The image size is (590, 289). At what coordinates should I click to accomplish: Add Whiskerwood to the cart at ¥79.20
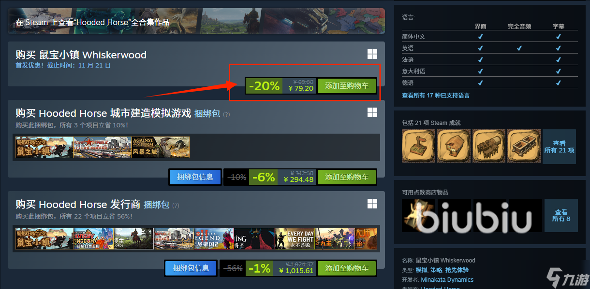pos(347,86)
